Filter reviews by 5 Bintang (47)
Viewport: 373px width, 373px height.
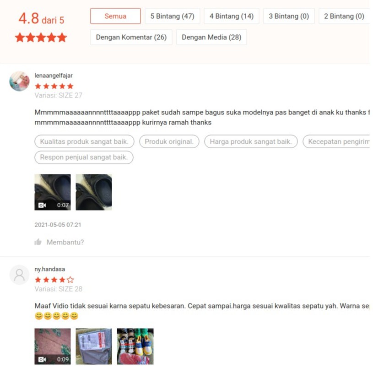(173, 16)
